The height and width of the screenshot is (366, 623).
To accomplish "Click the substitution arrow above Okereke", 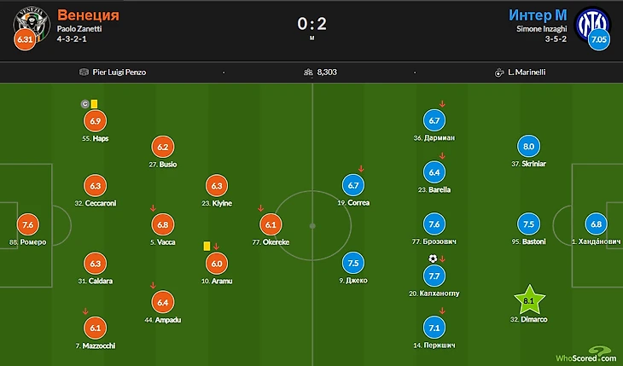I will point(263,205).
